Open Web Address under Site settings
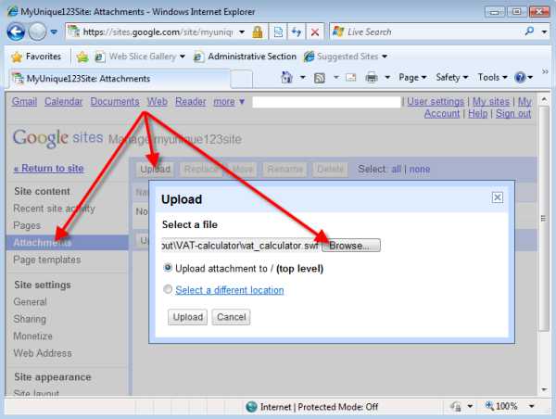556x419 pixels. coord(43,353)
